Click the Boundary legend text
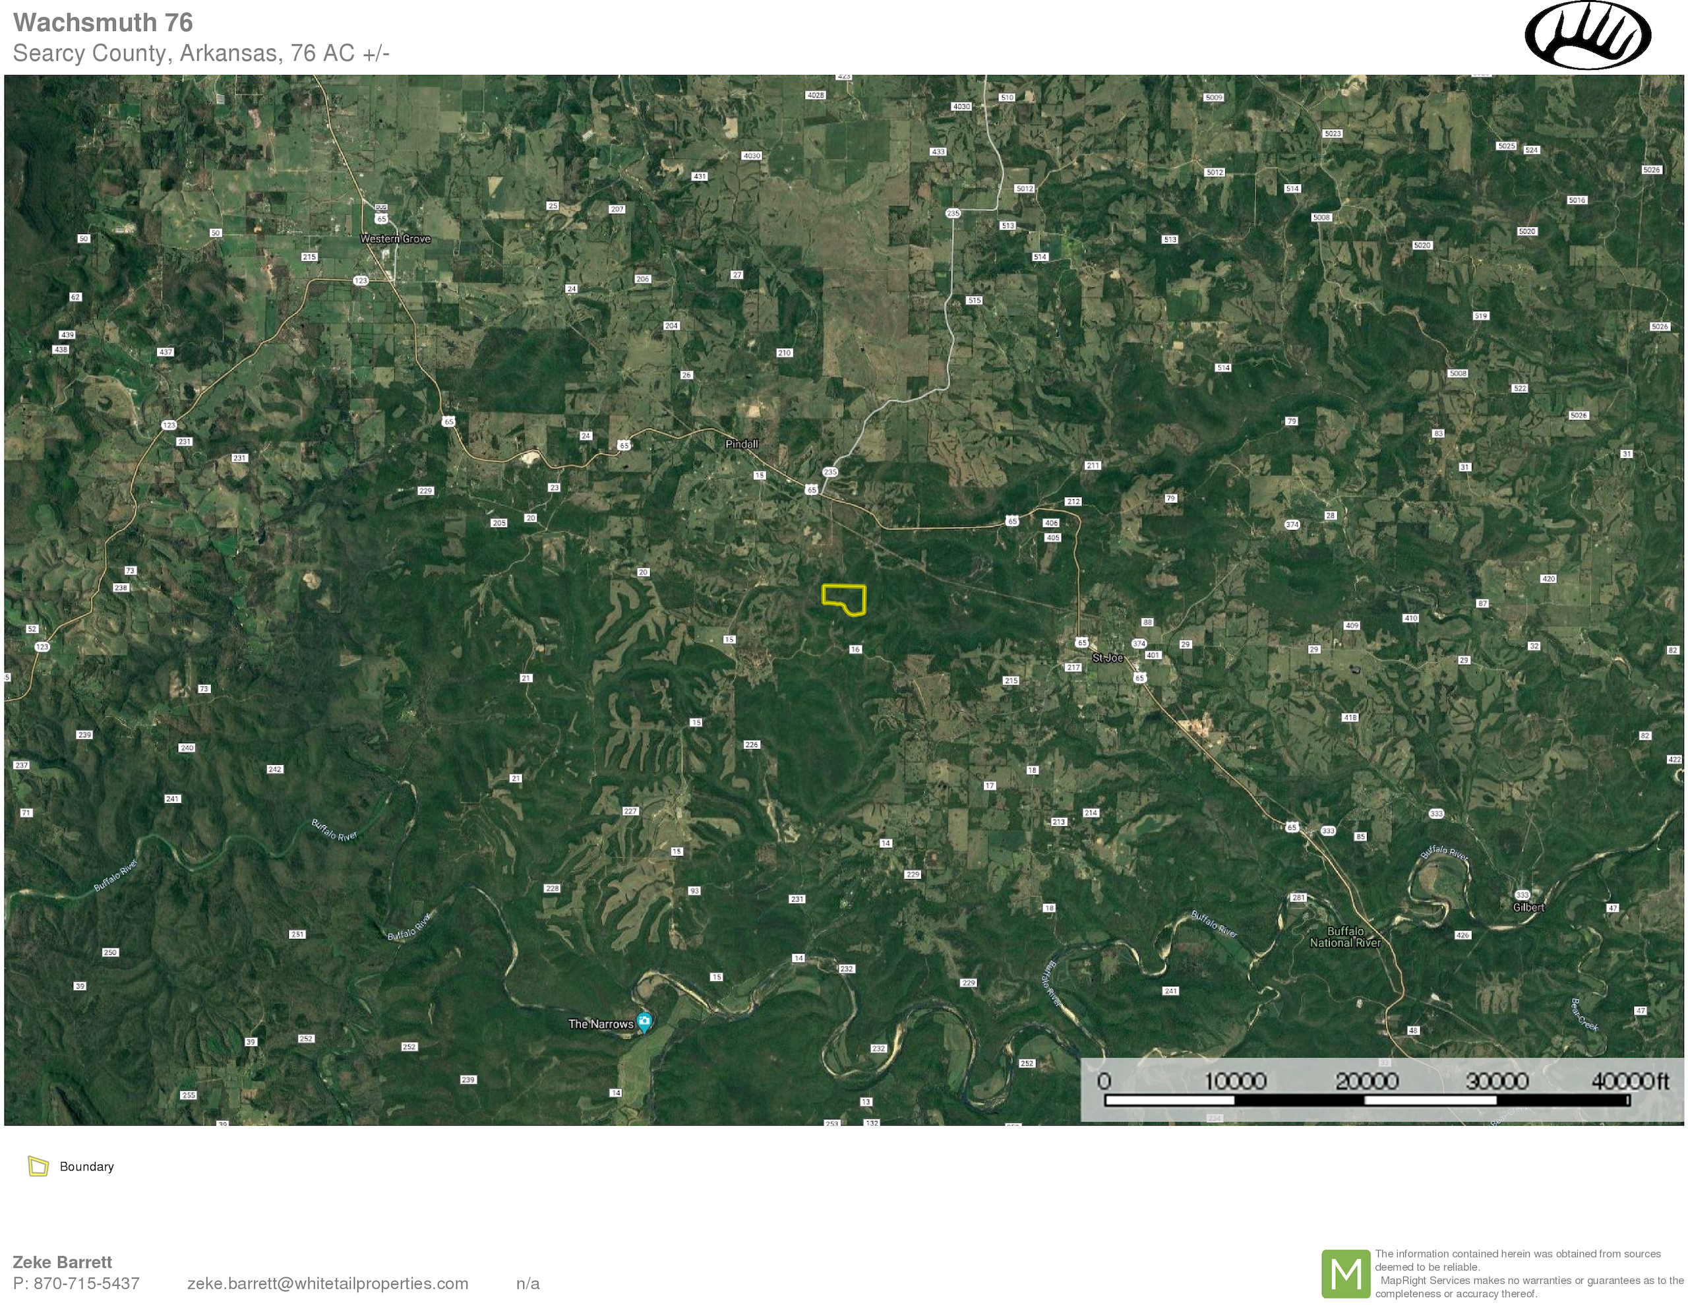 86,1167
